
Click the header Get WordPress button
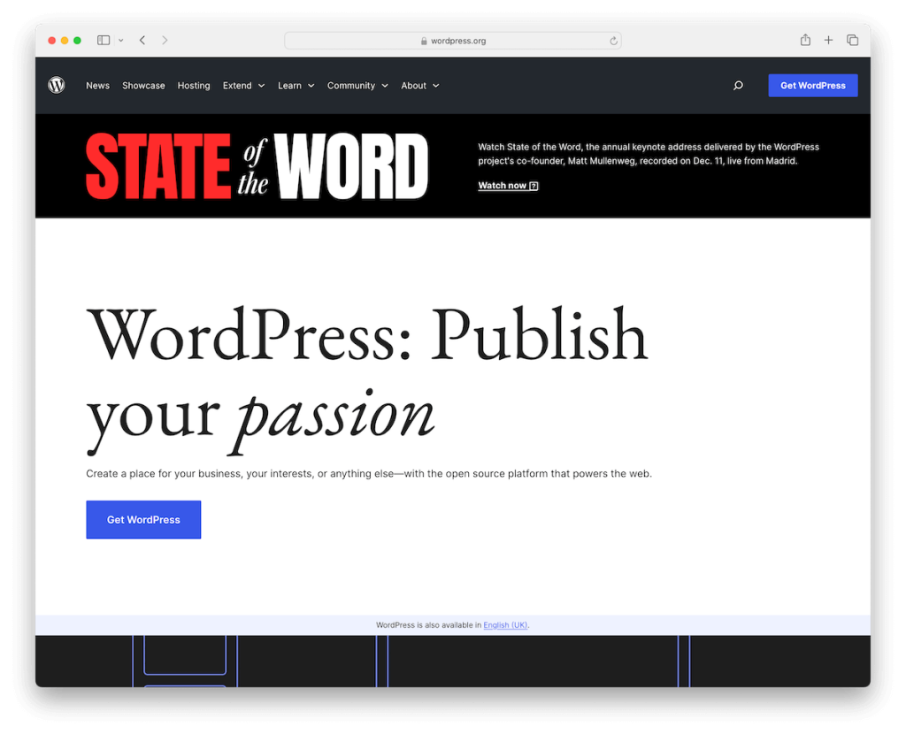812,86
